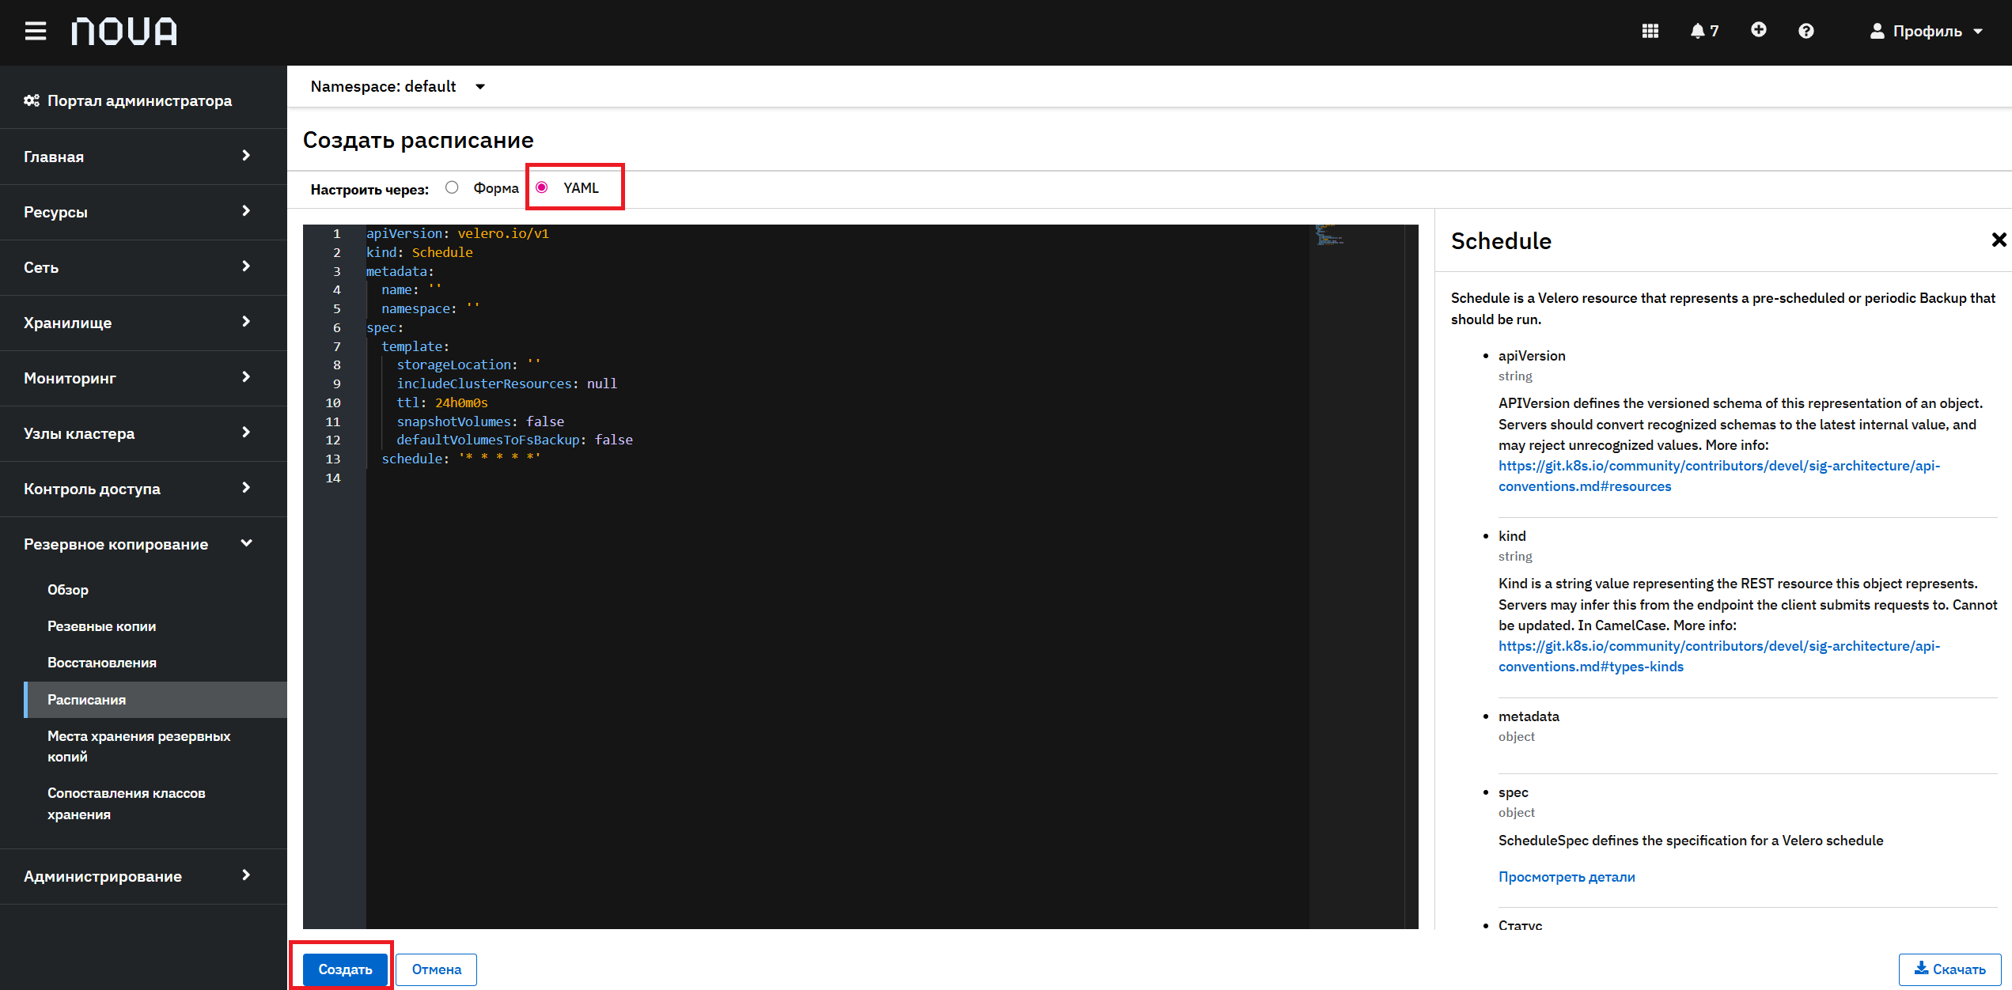Screen dimensions: 2012x990
Task: Open Места хранения резервных копий
Action: pos(139,746)
